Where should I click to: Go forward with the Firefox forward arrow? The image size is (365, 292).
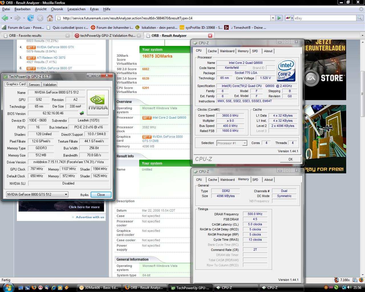17,18
